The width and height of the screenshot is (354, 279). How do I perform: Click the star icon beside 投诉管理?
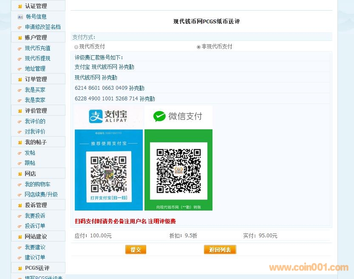click(x=20, y=205)
